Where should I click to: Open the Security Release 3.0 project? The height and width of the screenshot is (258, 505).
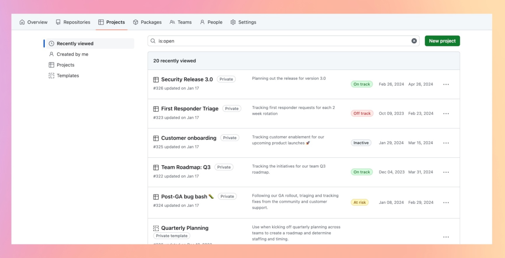click(187, 79)
